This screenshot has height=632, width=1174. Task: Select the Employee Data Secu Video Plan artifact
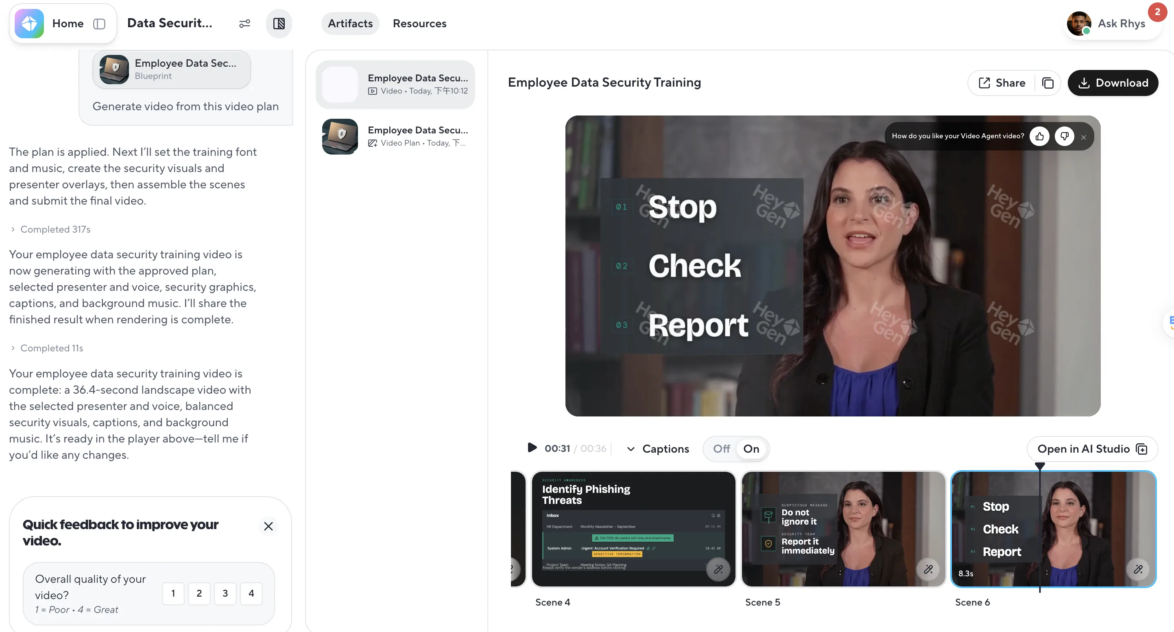point(395,136)
